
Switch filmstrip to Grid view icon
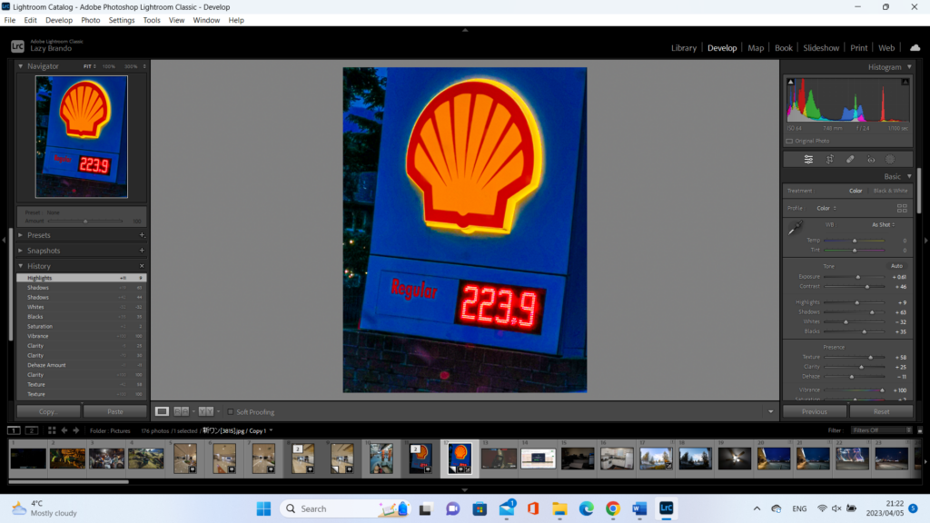(x=52, y=430)
